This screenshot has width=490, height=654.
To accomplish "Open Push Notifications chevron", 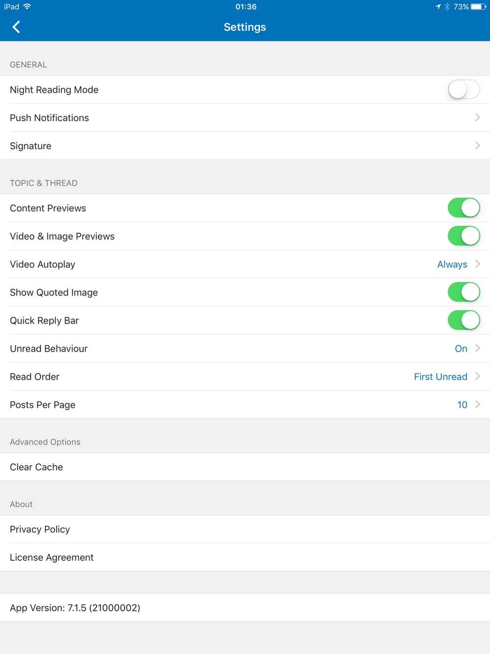I will click(478, 118).
